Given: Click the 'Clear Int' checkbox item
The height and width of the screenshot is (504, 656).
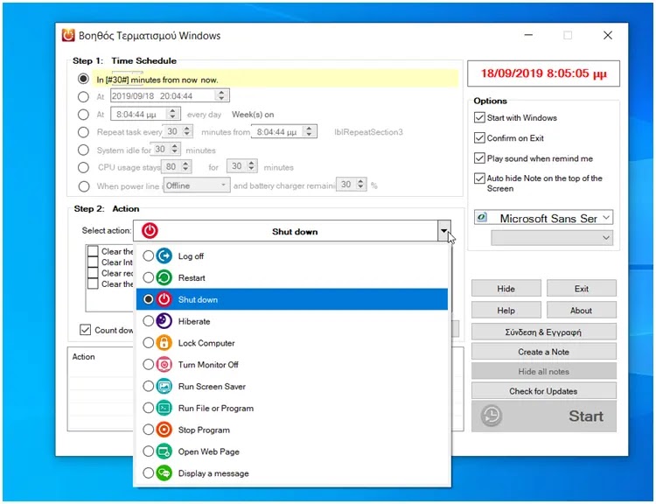Looking at the screenshot, I should pos(93,262).
